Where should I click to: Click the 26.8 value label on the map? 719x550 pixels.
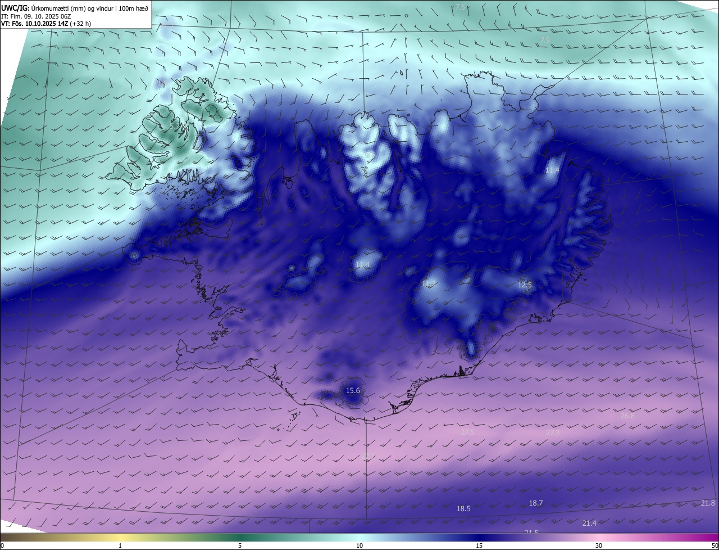coord(627,416)
